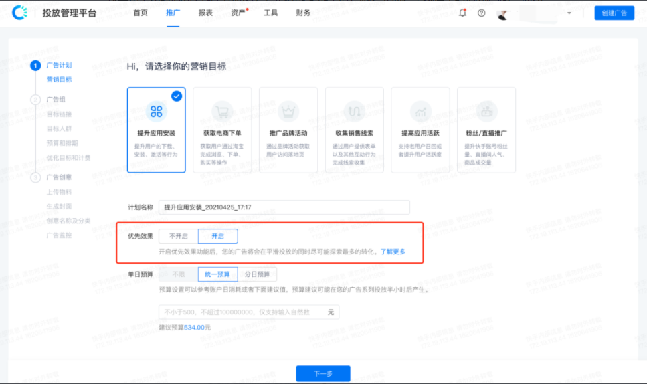Select 不开启 for 优先效果
This screenshot has width=647, height=384.
coord(179,236)
